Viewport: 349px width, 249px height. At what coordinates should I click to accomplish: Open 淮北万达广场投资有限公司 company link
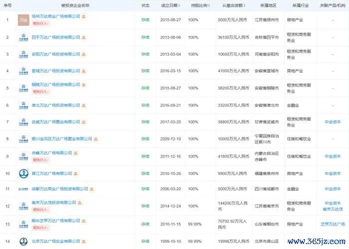(x=56, y=105)
